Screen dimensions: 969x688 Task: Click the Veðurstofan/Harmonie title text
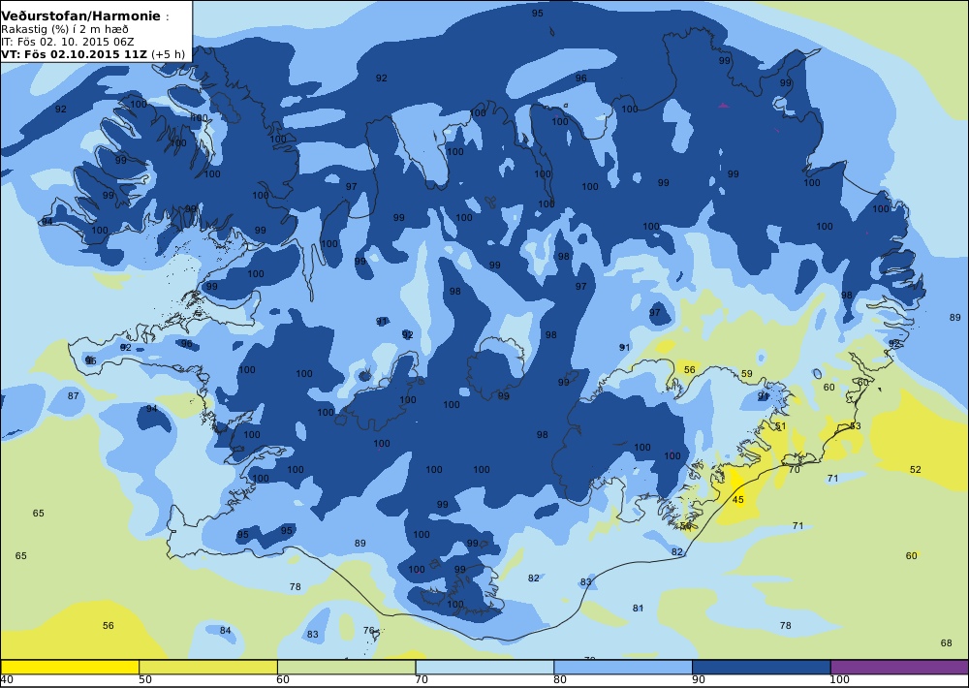point(81,16)
